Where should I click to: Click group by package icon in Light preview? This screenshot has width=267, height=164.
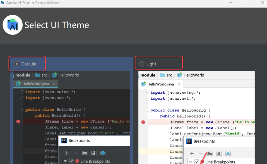click(x=210, y=154)
